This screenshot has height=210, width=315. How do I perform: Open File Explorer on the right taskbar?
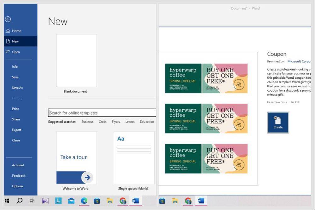coord(175,201)
